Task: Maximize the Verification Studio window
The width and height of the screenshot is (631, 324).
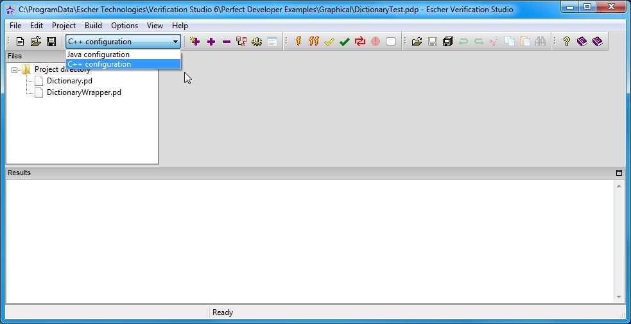Action: [x=587, y=7]
